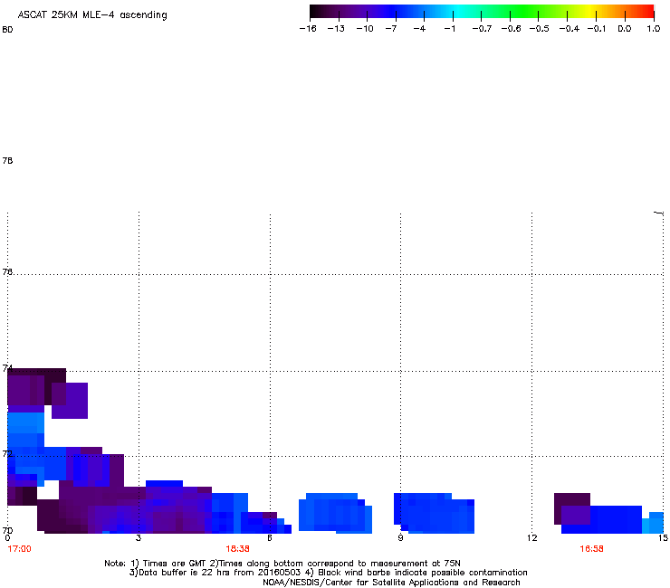Click the 0.0 color bar label
The width and height of the screenshot is (670, 588).
[x=625, y=29]
